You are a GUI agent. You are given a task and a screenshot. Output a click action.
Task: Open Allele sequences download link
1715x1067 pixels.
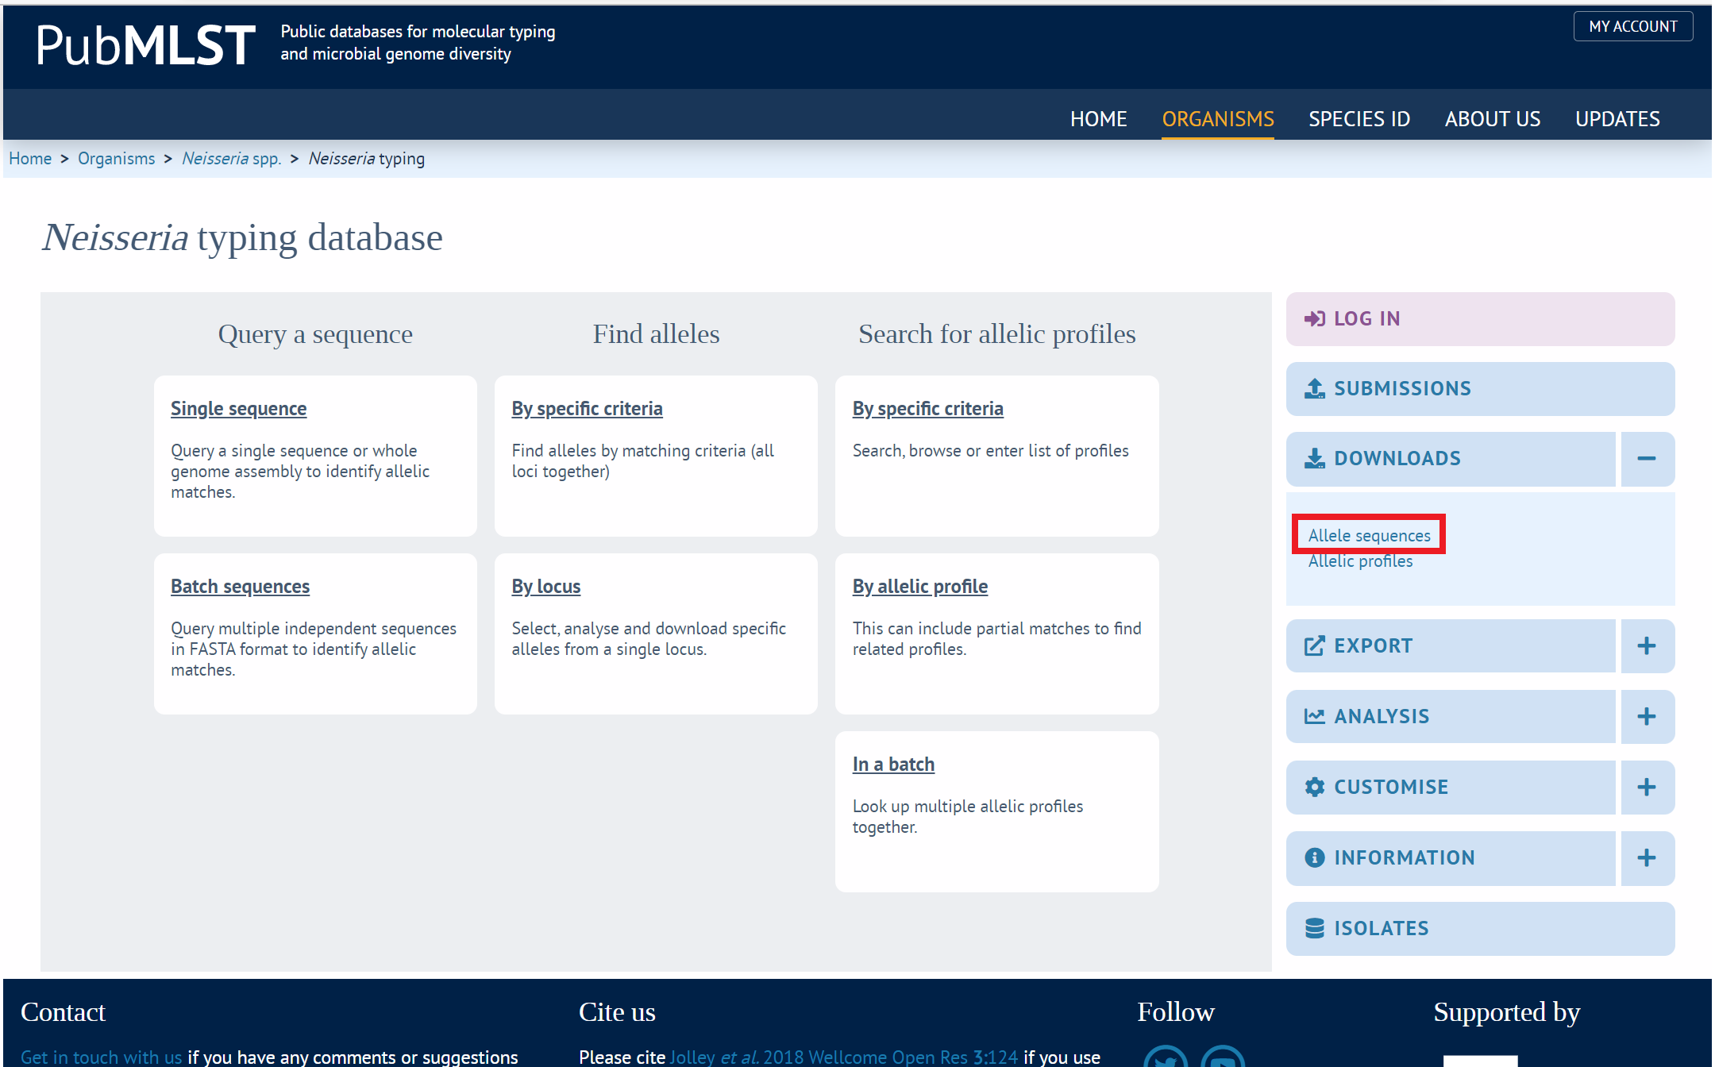[1370, 535]
